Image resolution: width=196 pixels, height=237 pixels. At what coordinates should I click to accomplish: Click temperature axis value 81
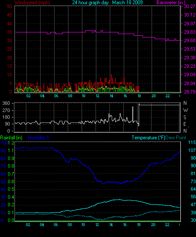click(x=193, y=173)
